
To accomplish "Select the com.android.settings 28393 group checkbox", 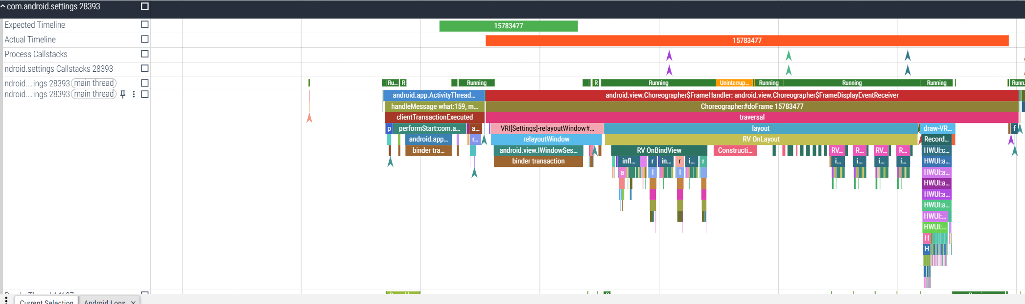I will tap(145, 6).
